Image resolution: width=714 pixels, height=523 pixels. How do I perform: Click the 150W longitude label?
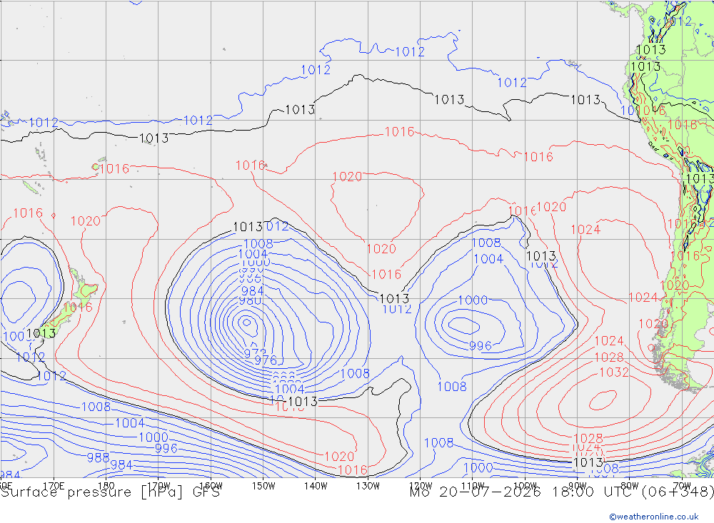coord(263,486)
